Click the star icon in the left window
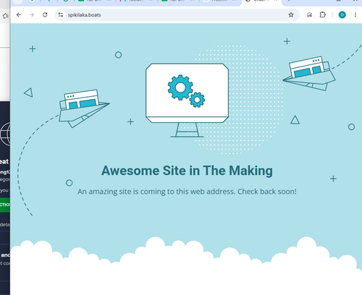 pyautogui.click(x=5, y=16)
